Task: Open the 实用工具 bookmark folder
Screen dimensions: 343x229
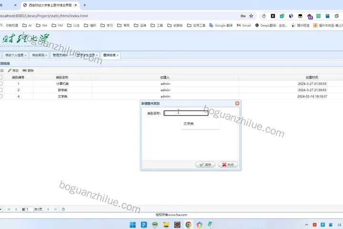Action: (196, 25)
